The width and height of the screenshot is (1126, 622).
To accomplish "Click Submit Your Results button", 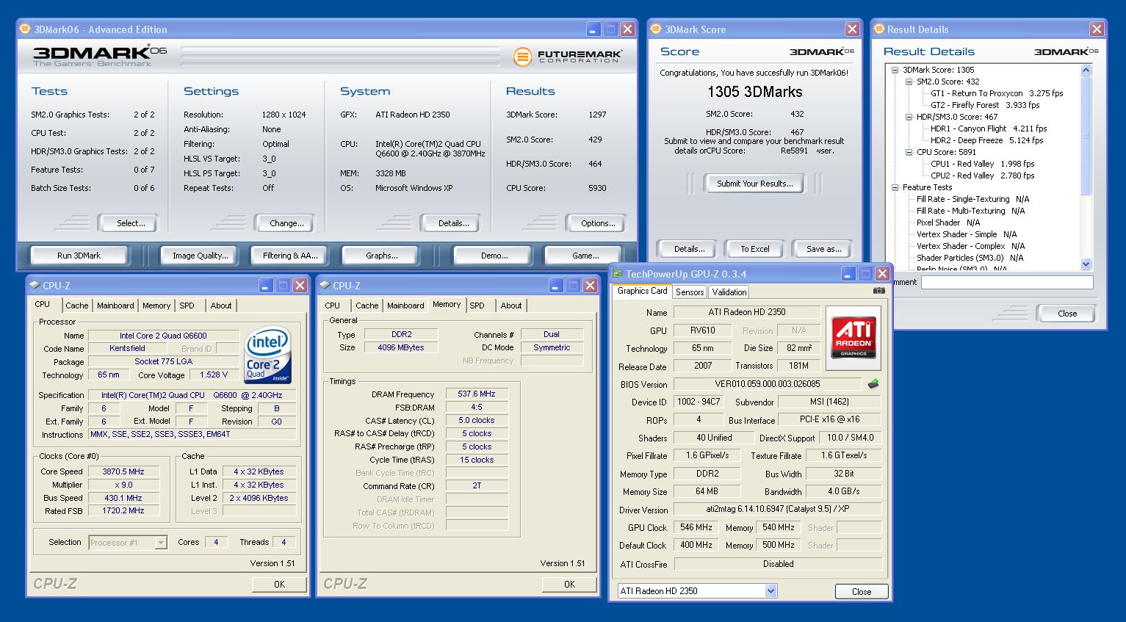I will point(755,184).
